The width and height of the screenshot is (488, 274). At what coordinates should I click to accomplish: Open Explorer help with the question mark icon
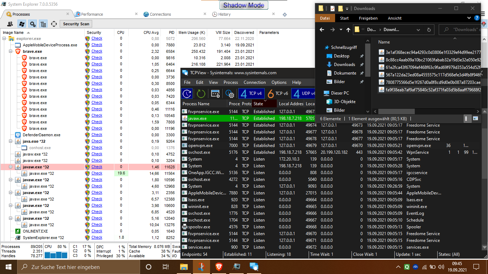[x=477, y=18]
